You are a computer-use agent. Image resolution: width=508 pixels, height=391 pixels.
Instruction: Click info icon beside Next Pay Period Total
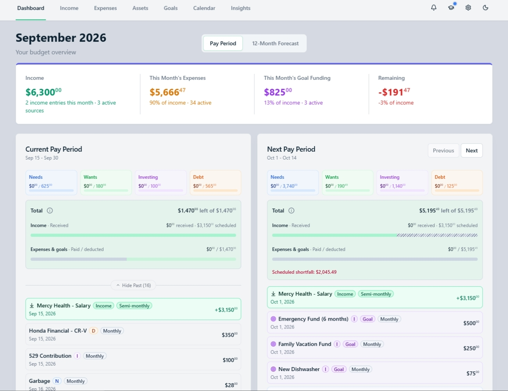[x=292, y=210]
